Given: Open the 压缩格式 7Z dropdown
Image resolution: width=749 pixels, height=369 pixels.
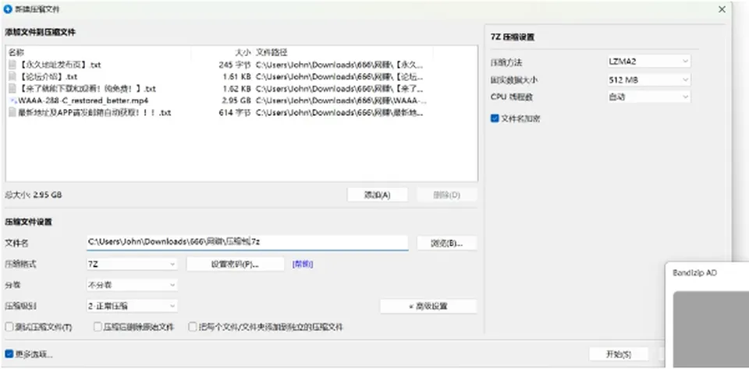Looking at the screenshot, I should 132,264.
